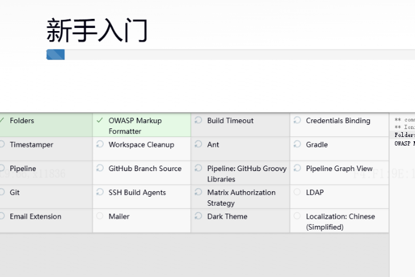Click the spinner icon next to Build Timeout

(x=198, y=120)
